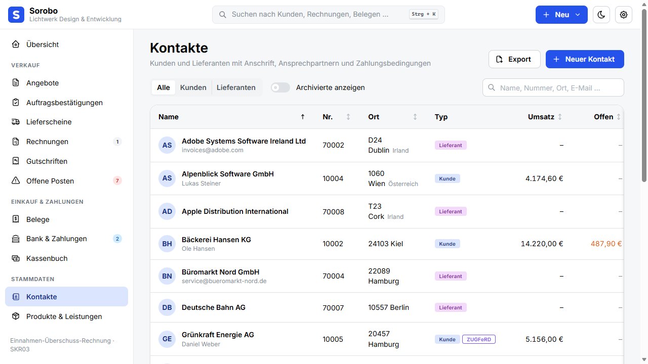
Task: Open the Neu dropdown button
Action: [x=561, y=15]
